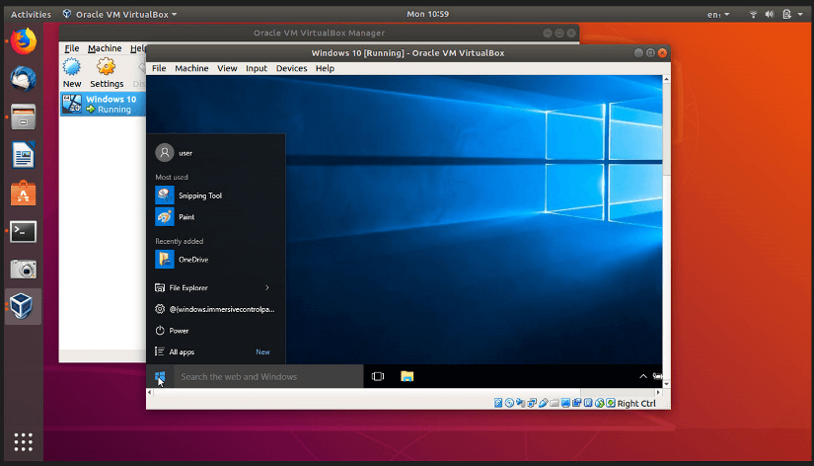Click VM window vertical scrollbar up arrow
Viewport: 814px width, 466px height.
666,79
